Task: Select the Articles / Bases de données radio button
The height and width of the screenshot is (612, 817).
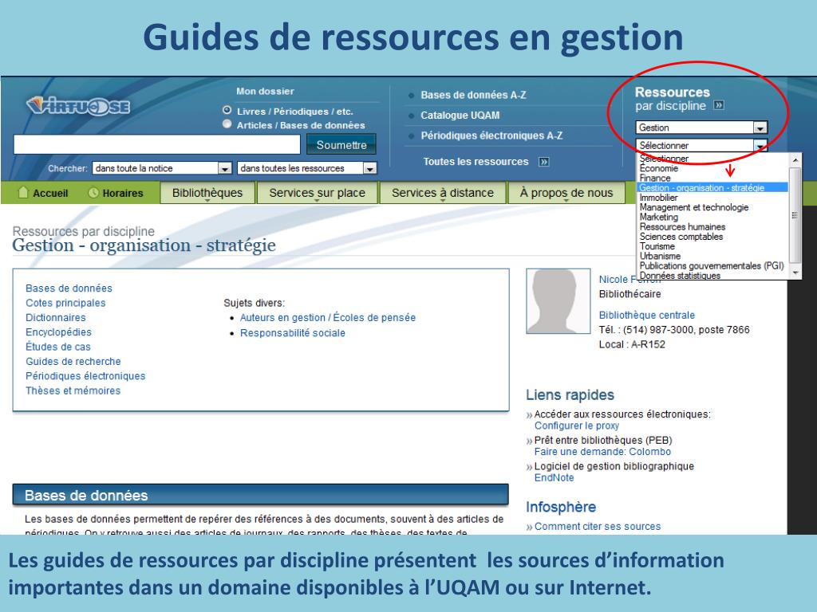Action: (227, 124)
